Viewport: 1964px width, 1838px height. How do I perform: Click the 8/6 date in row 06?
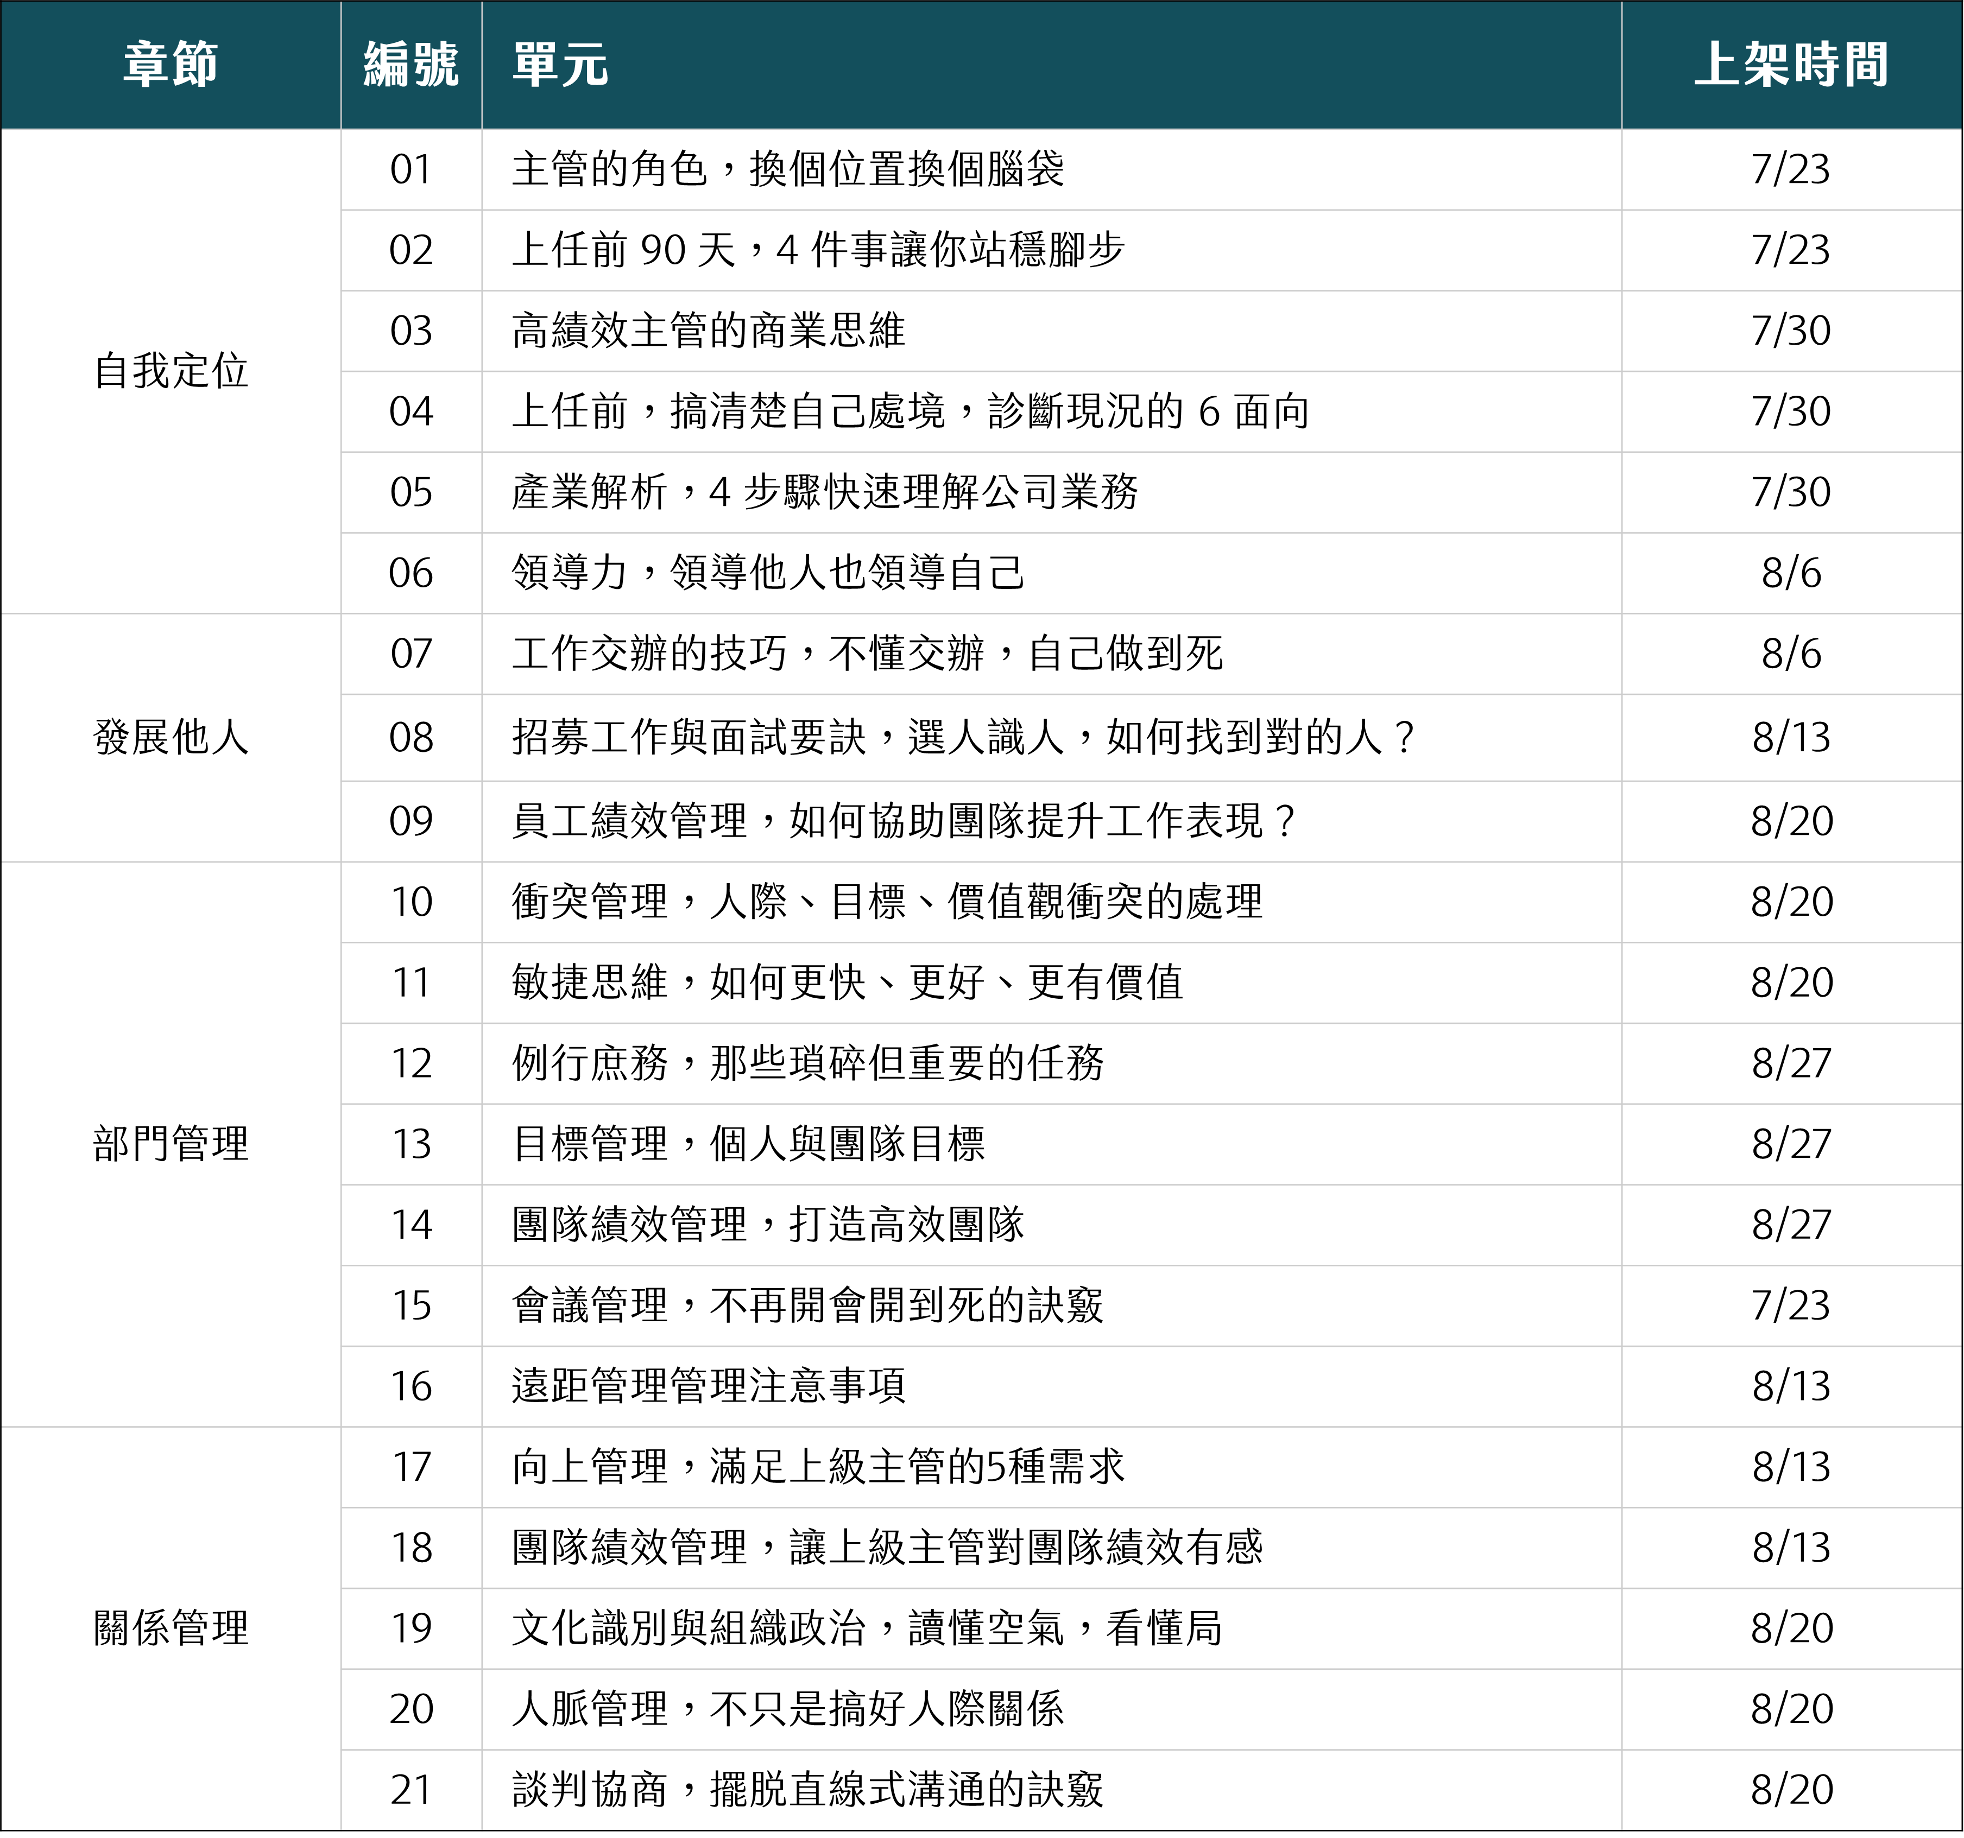[x=1791, y=574]
